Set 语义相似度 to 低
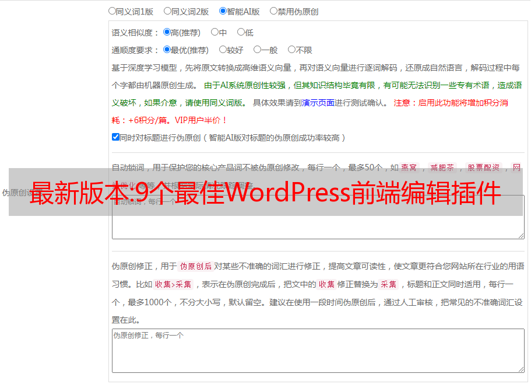Viewport: 531px width, 384px height. pyautogui.click(x=241, y=33)
